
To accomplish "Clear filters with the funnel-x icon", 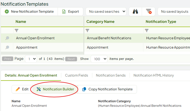I will pos(148,11).
